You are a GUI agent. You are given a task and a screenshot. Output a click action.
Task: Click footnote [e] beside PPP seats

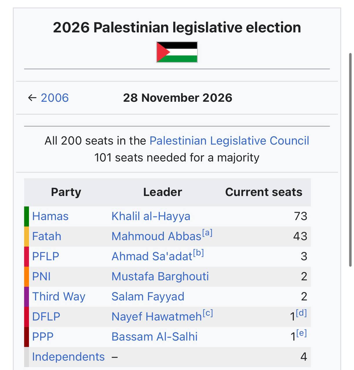coord(301,333)
